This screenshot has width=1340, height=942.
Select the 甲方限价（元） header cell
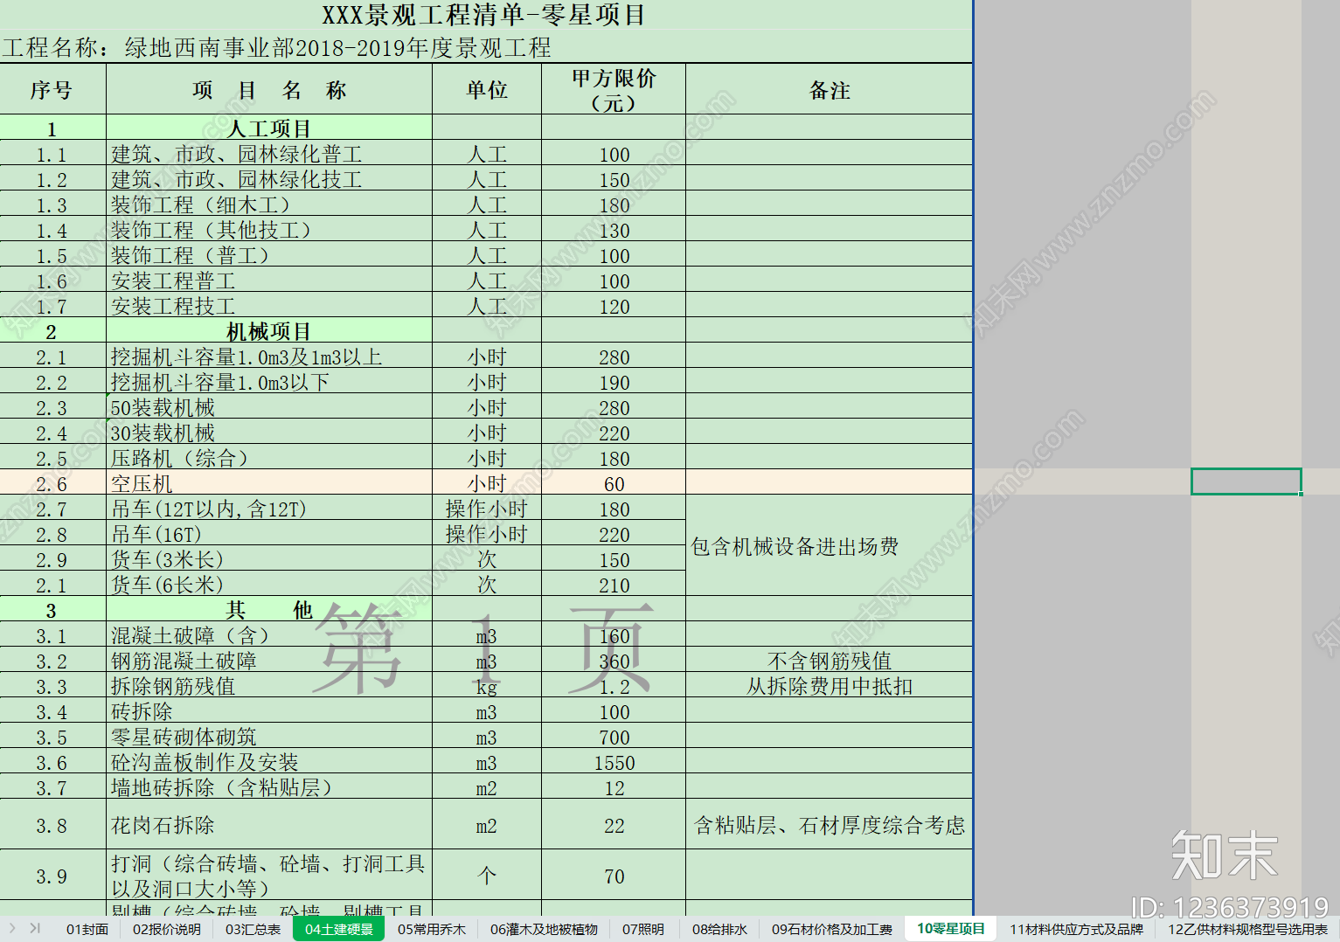point(614,89)
